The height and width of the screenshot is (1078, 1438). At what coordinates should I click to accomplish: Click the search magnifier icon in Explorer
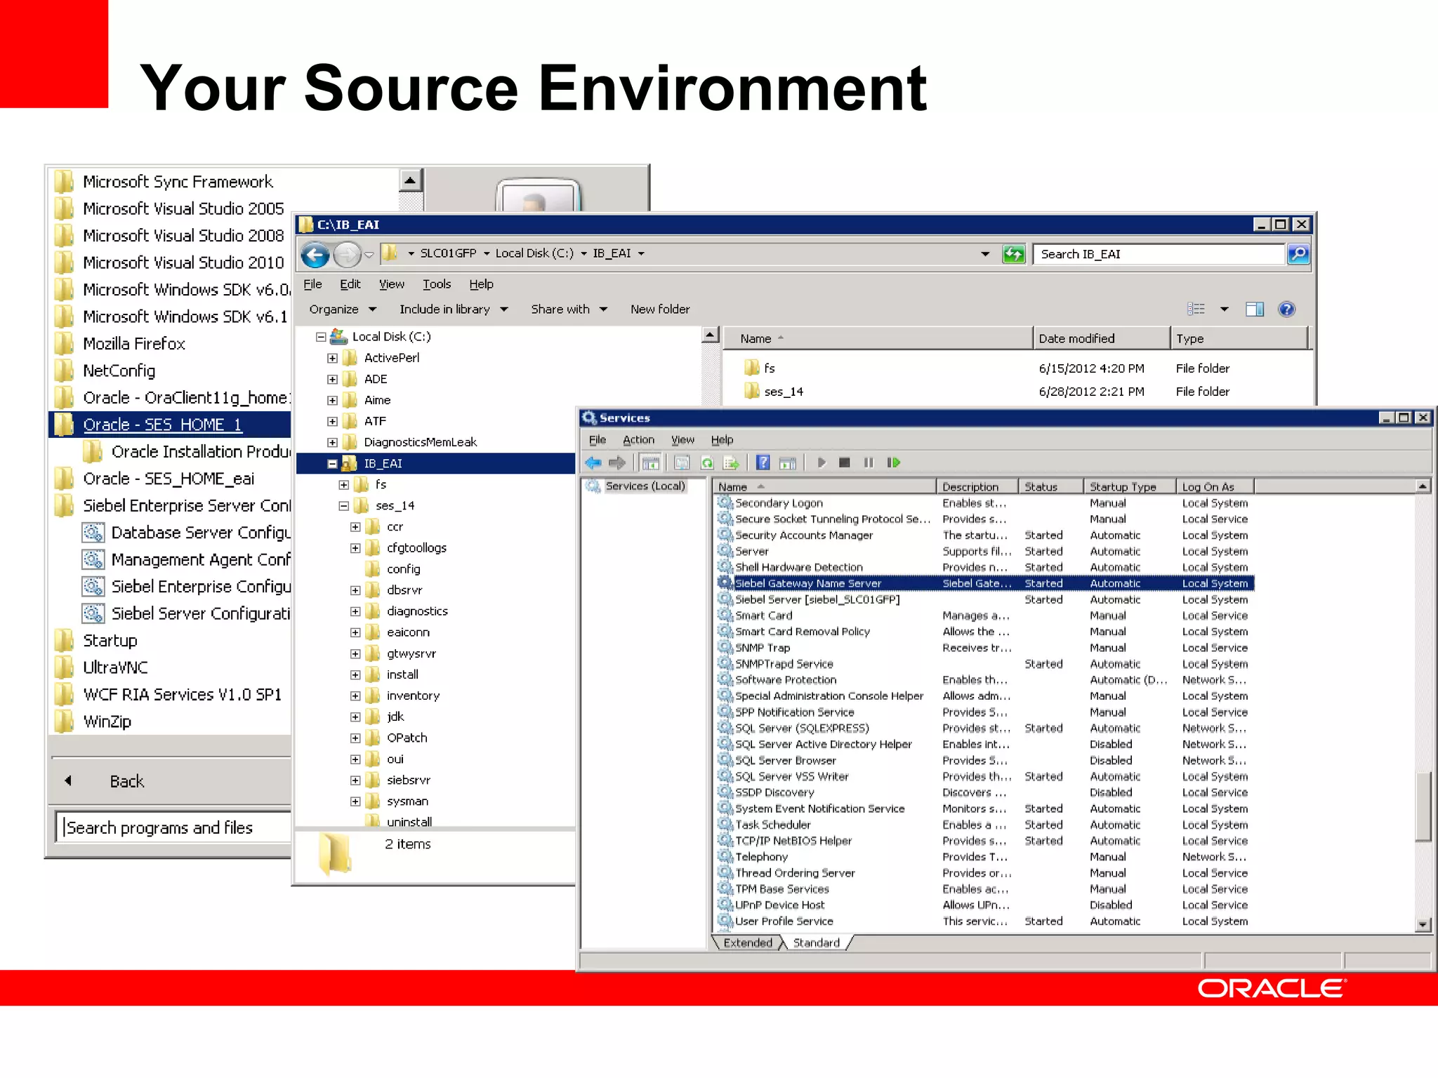(x=1298, y=254)
